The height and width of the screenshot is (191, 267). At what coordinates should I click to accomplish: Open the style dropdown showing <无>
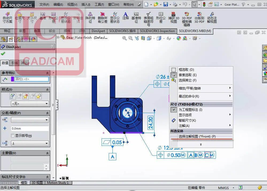[x=30, y=103]
